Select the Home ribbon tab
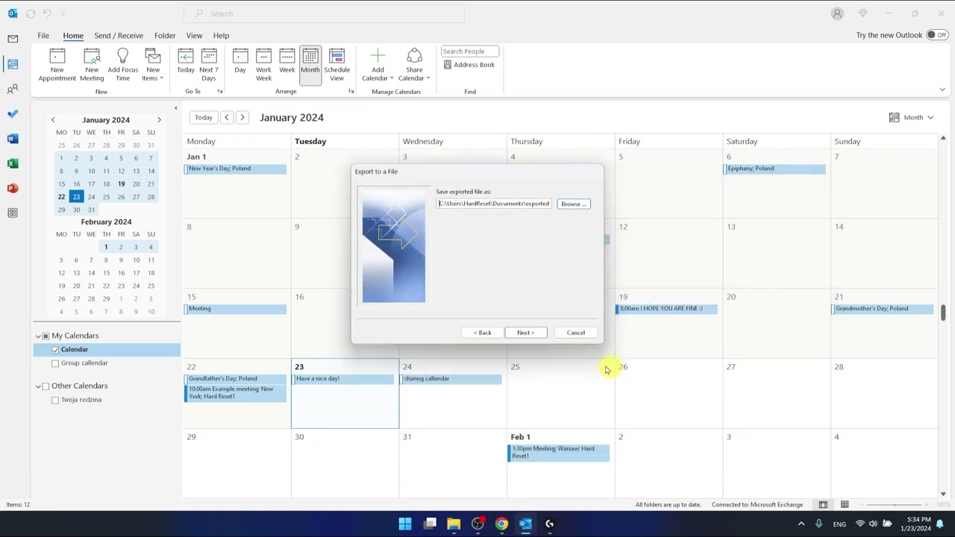 point(73,35)
